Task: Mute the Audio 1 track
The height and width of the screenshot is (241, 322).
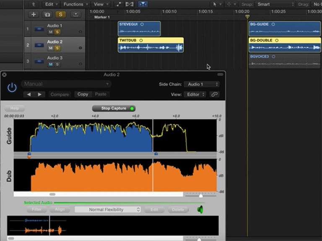Action: click(51, 32)
